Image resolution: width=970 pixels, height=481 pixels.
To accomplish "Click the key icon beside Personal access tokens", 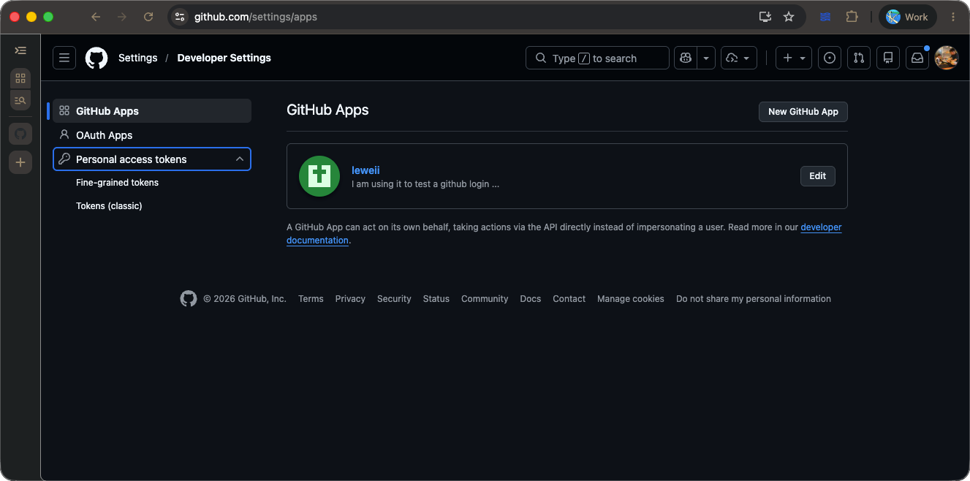I will [x=64, y=159].
